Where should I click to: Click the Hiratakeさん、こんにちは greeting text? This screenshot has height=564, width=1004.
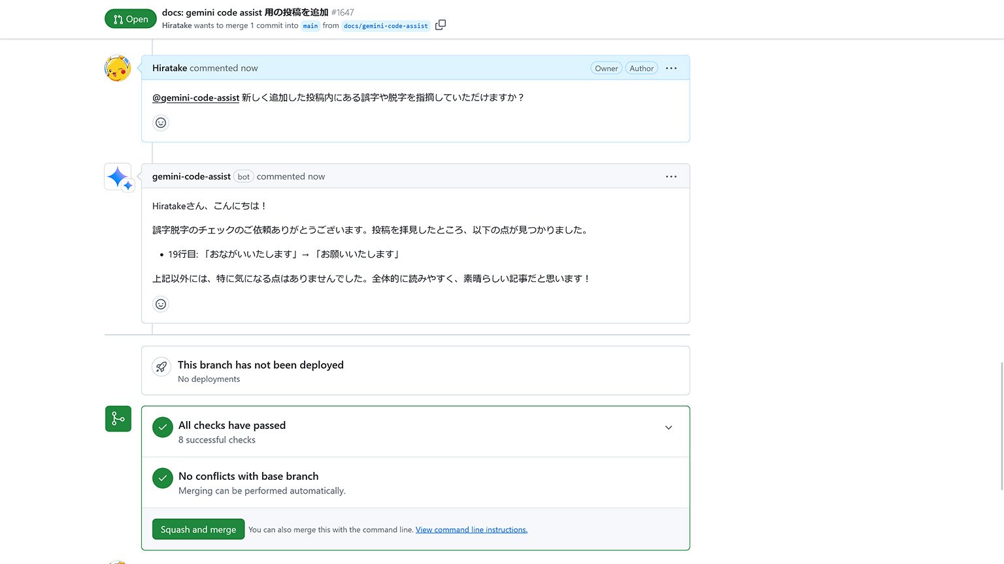[210, 206]
